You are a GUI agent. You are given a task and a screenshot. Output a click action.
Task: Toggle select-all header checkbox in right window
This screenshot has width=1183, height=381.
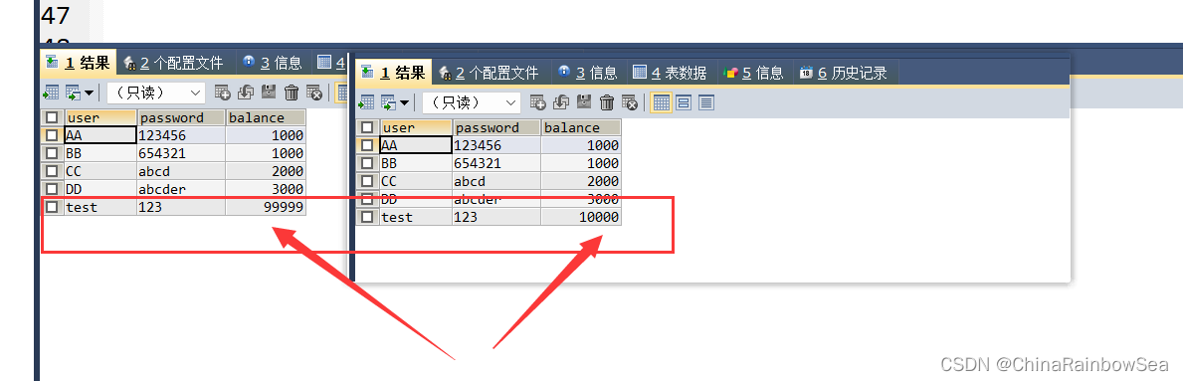point(367,127)
